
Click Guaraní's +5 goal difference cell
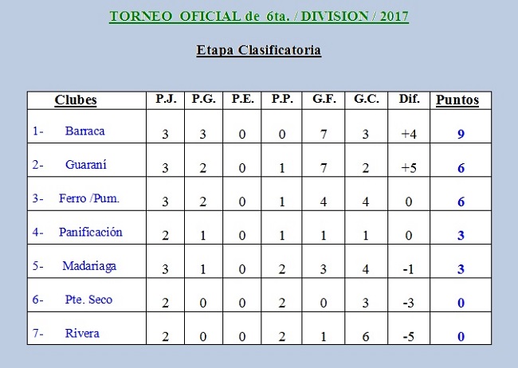[x=409, y=168]
